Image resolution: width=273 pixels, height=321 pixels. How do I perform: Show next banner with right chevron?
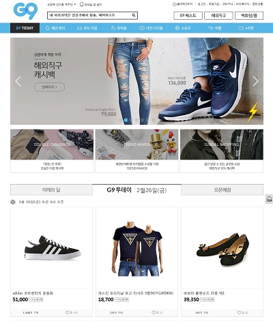[255, 81]
